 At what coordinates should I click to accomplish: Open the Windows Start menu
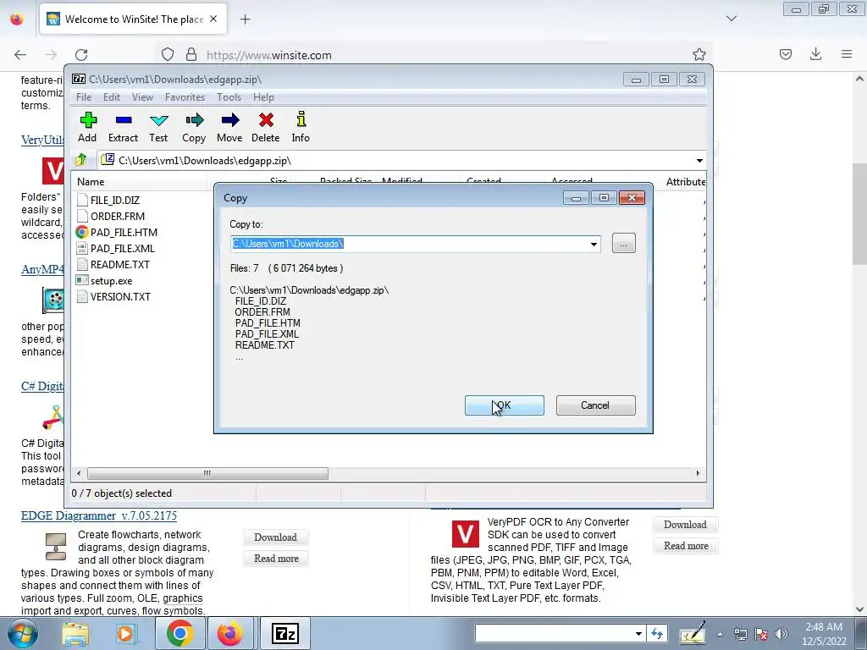pyautogui.click(x=22, y=633)
